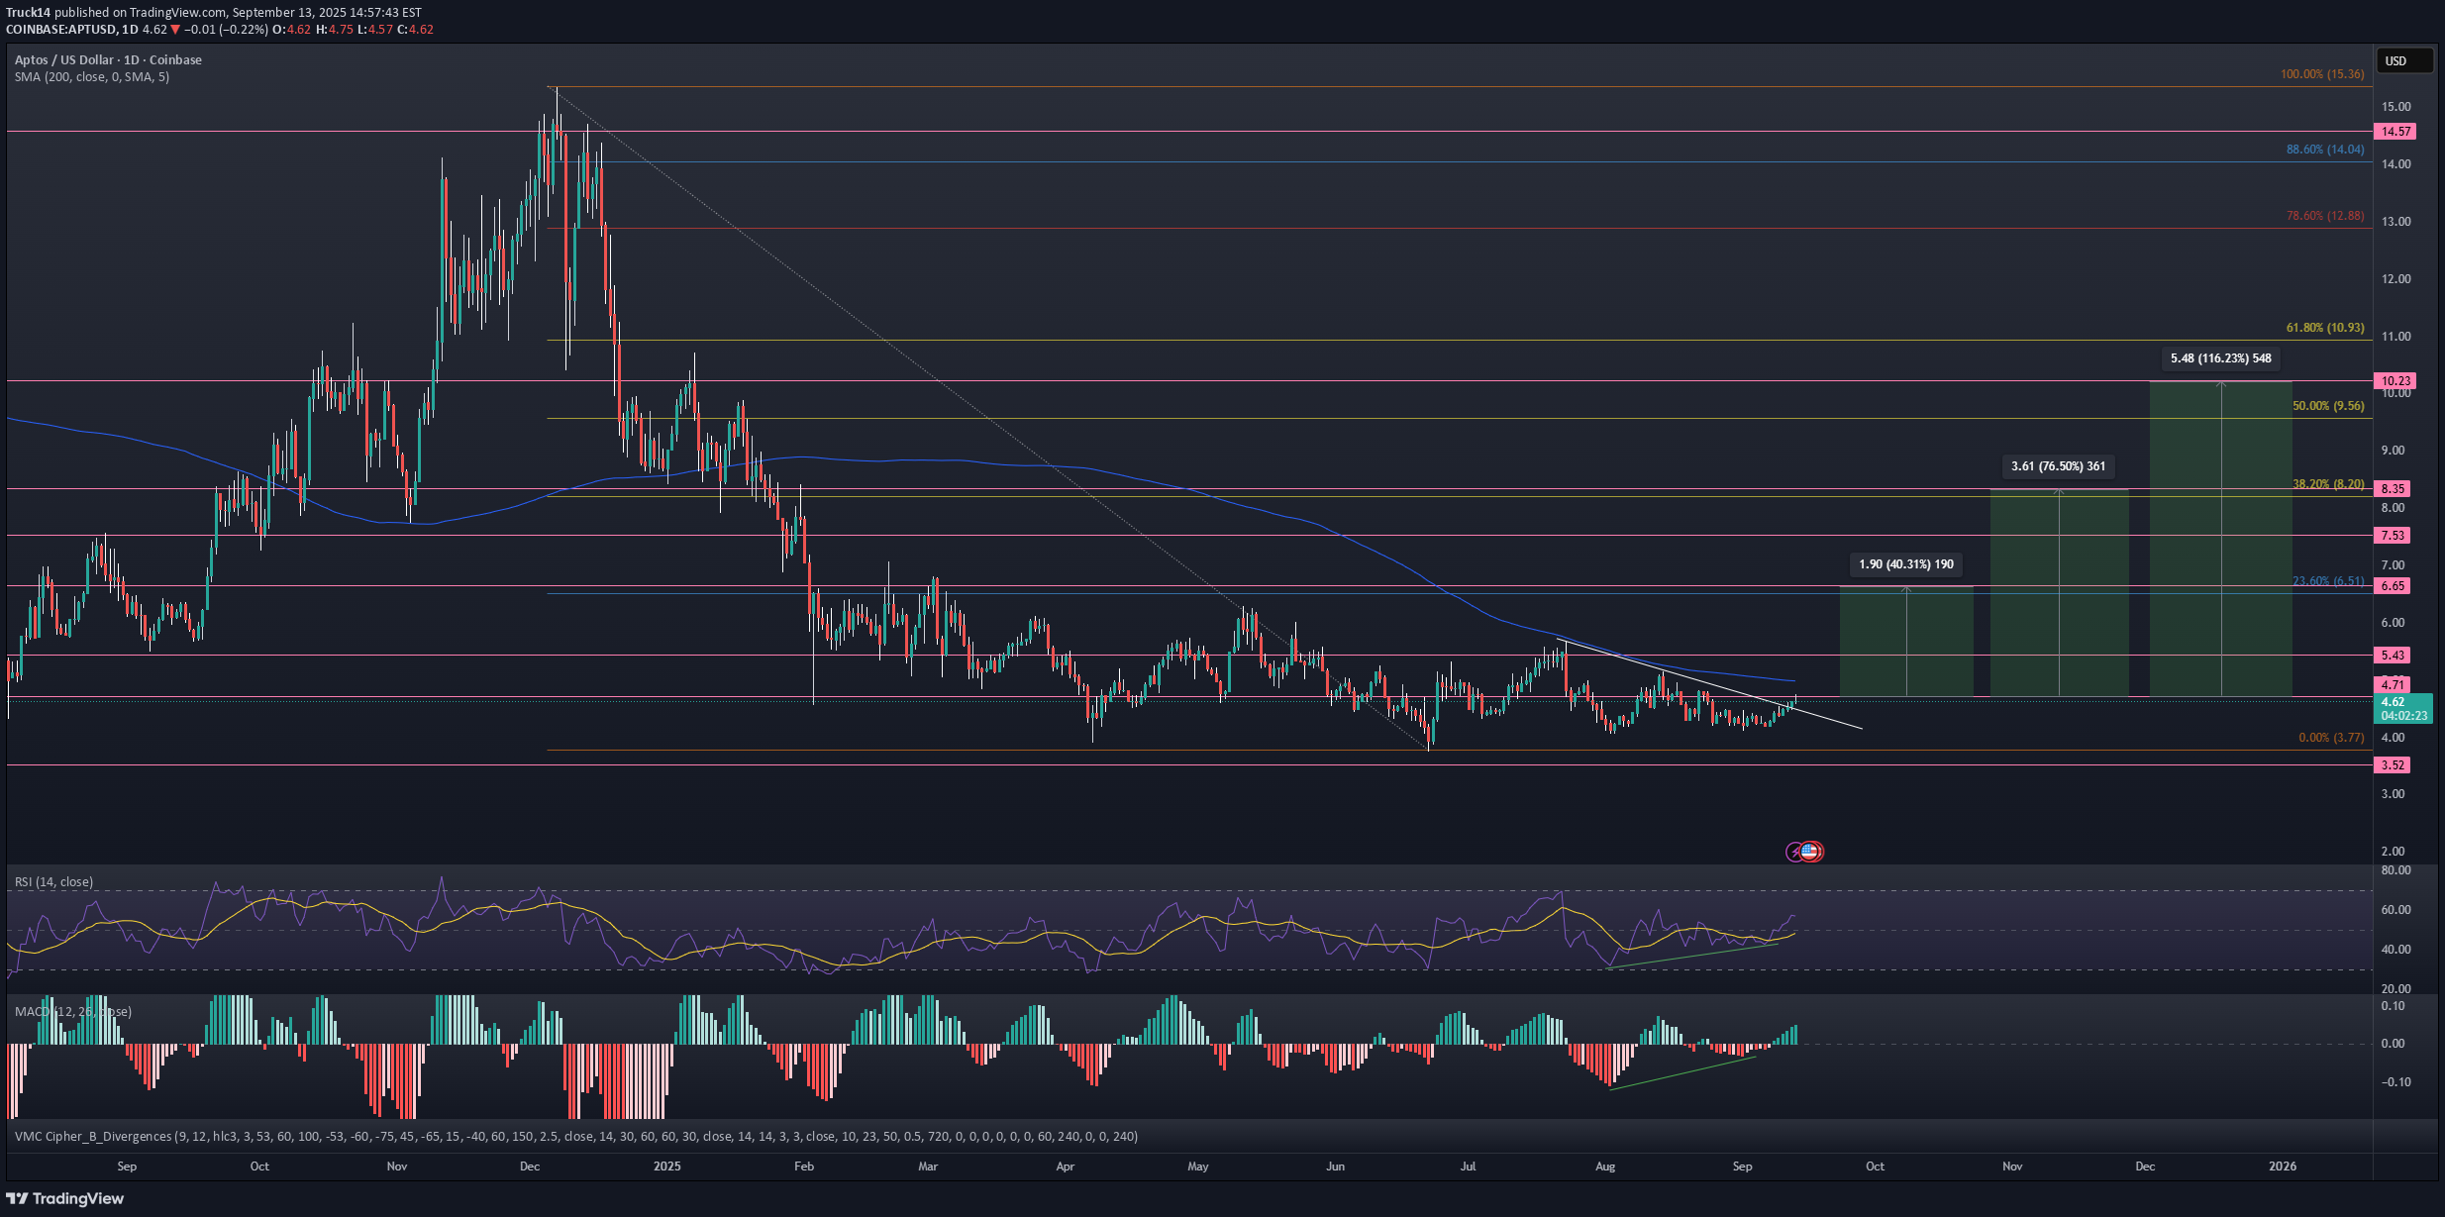
Task: Click the 0.00% (3.77) Fibonacci label
Action: 2331,738
